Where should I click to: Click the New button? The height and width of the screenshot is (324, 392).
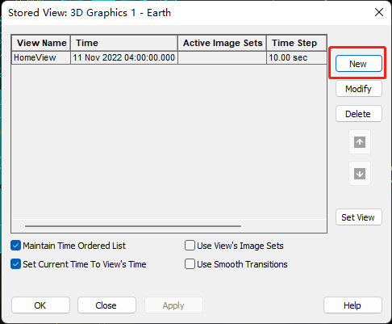(x=359, y=64)
